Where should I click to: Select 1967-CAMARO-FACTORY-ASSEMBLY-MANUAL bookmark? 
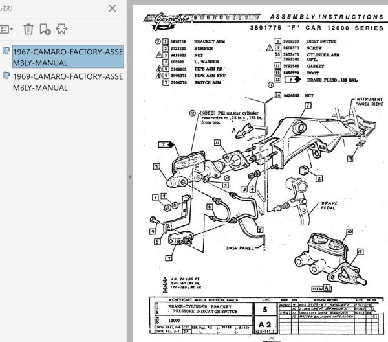pos(68,57)
